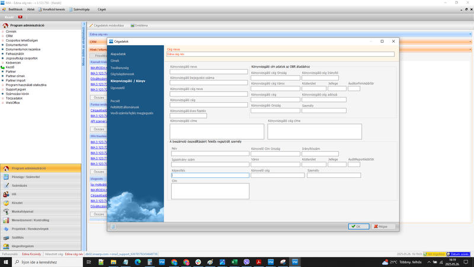Confirm the dialog with OK

(358, 227)
